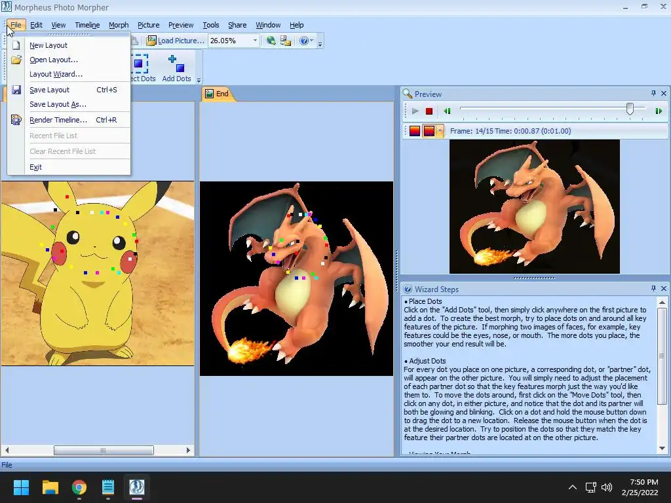Viewport: 671px width, 503px height.
Task: Open the Window menu
Action: point(268,25)
